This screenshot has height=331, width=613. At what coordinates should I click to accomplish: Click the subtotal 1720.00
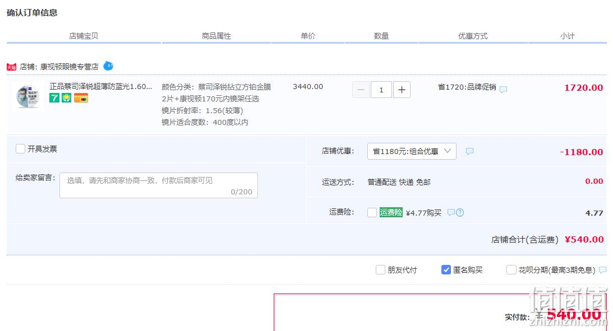(583, 87)
